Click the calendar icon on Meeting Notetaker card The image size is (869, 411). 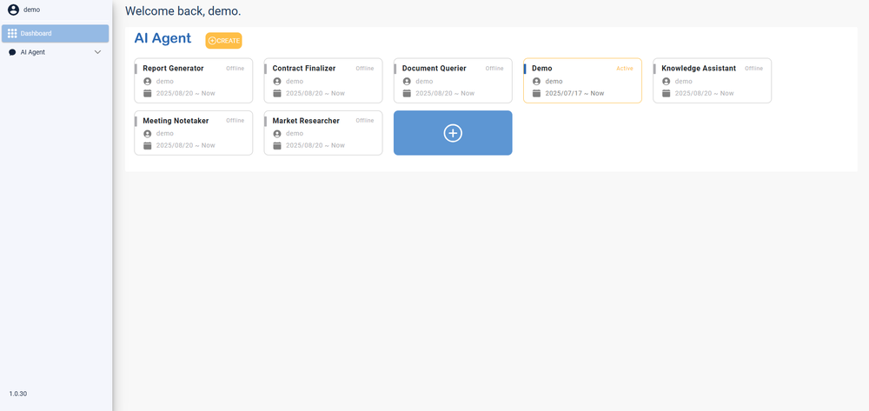click(148, 145)
